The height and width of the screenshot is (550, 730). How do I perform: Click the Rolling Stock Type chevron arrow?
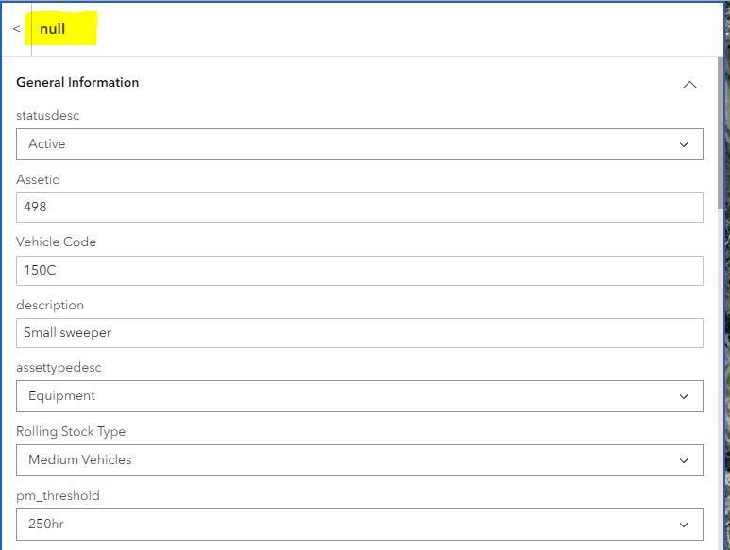[x=684, y=460]
